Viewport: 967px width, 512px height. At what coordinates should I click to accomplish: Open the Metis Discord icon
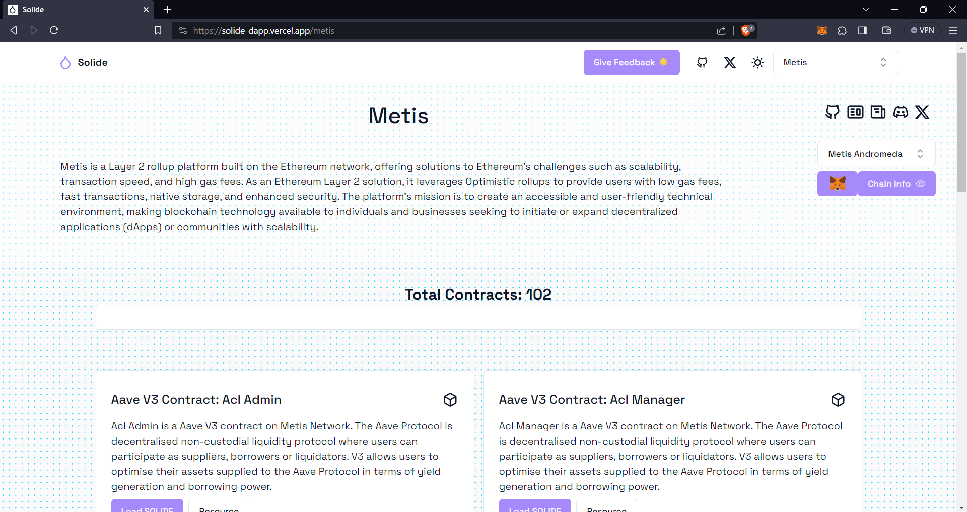(x=901, y=112)
